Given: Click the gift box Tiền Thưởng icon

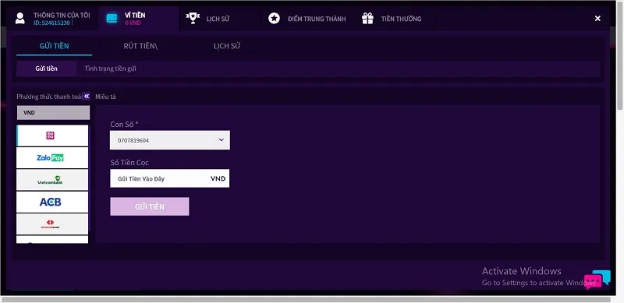Looking at the screenshot, I should [x=367, y=18].
